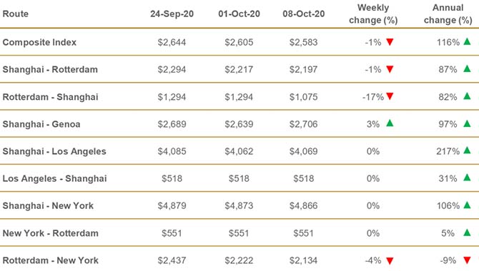Select the Shanghai - Los Angeles route label
The height and width of the screenshot is (271, 479).
54,151
